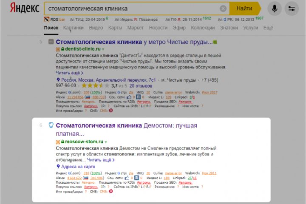Screen dimensions: 306x204
Task: Click the microphone voice search icon
Action: [x=275, y=8]
